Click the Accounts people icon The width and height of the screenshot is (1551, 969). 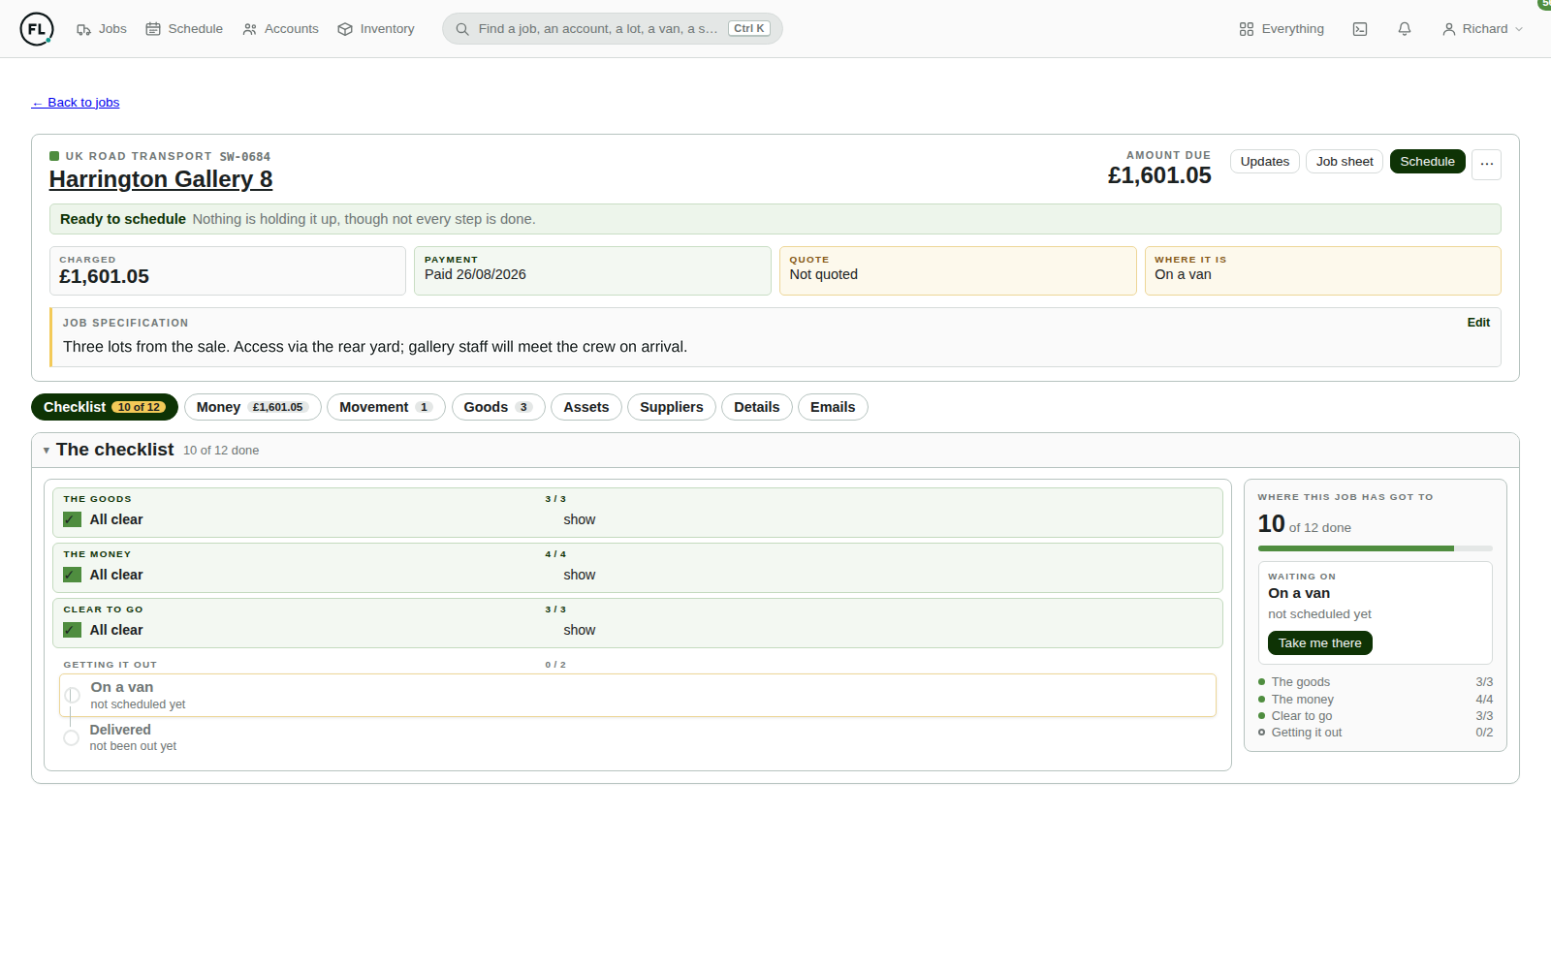[250, 29]
